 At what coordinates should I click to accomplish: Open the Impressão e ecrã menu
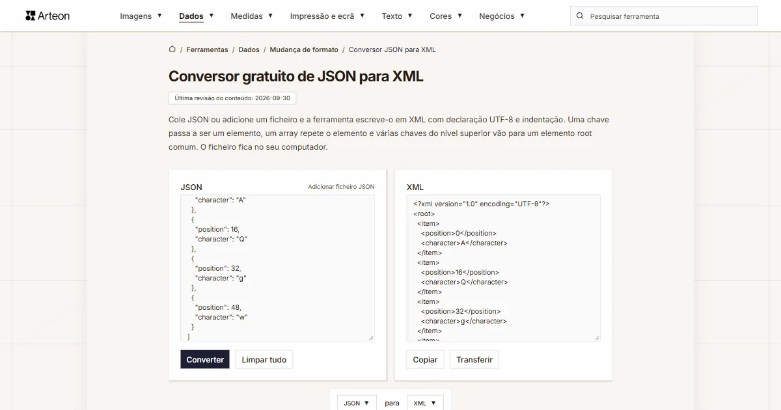(x=327, y=16)
